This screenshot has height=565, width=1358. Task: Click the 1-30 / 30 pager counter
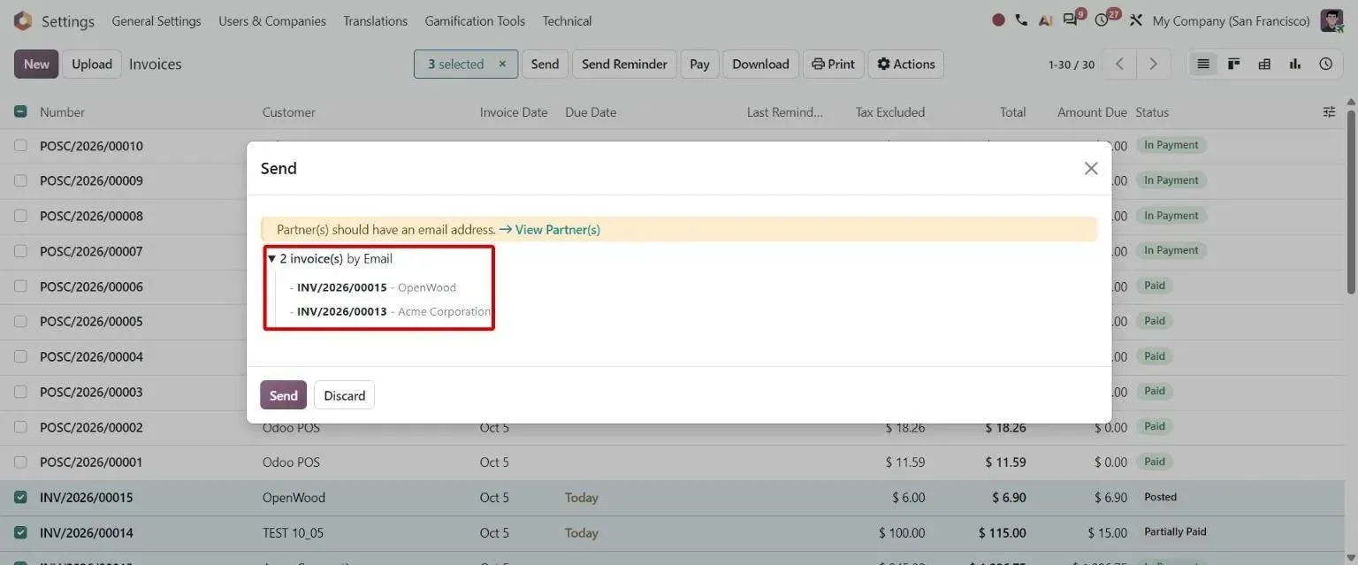[1071, 65]
